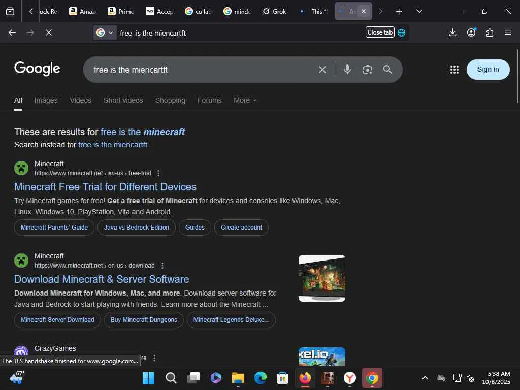Select the Short videos search tab

pyautogui.click(x=123, y=100)
